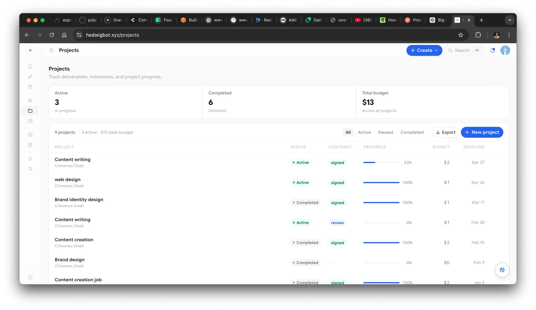This screenshot has height=310, width=536.
Task: Open the Chrome profile avatar
Action: [x=496, y=35]
